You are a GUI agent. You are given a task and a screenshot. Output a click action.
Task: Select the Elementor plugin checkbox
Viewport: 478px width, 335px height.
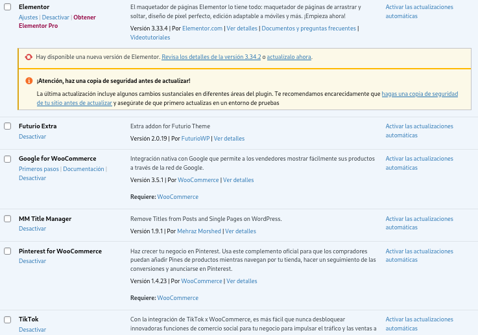[8, 6]
